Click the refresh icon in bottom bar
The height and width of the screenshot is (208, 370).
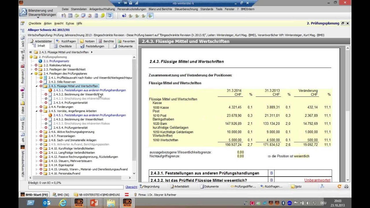coord(339,187)
